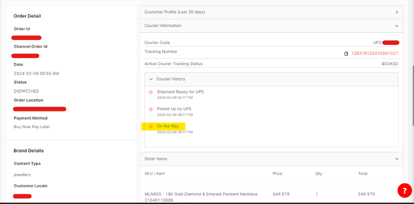The image size is (414, 204).
Task: Click the Price column header
Action: pyautogui.click(x=278, y=173)
